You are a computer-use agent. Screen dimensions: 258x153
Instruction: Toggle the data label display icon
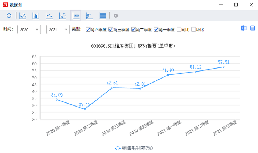[x=76, y=16]
